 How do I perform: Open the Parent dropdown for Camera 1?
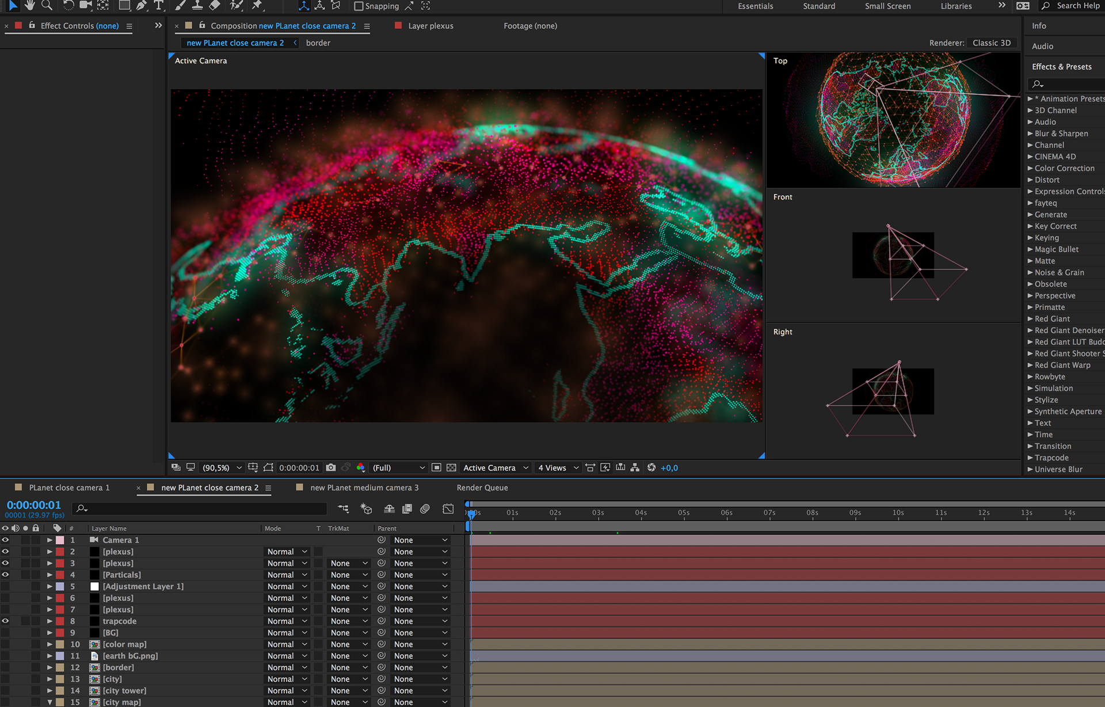pyautogui.click(x=421, y=540)
